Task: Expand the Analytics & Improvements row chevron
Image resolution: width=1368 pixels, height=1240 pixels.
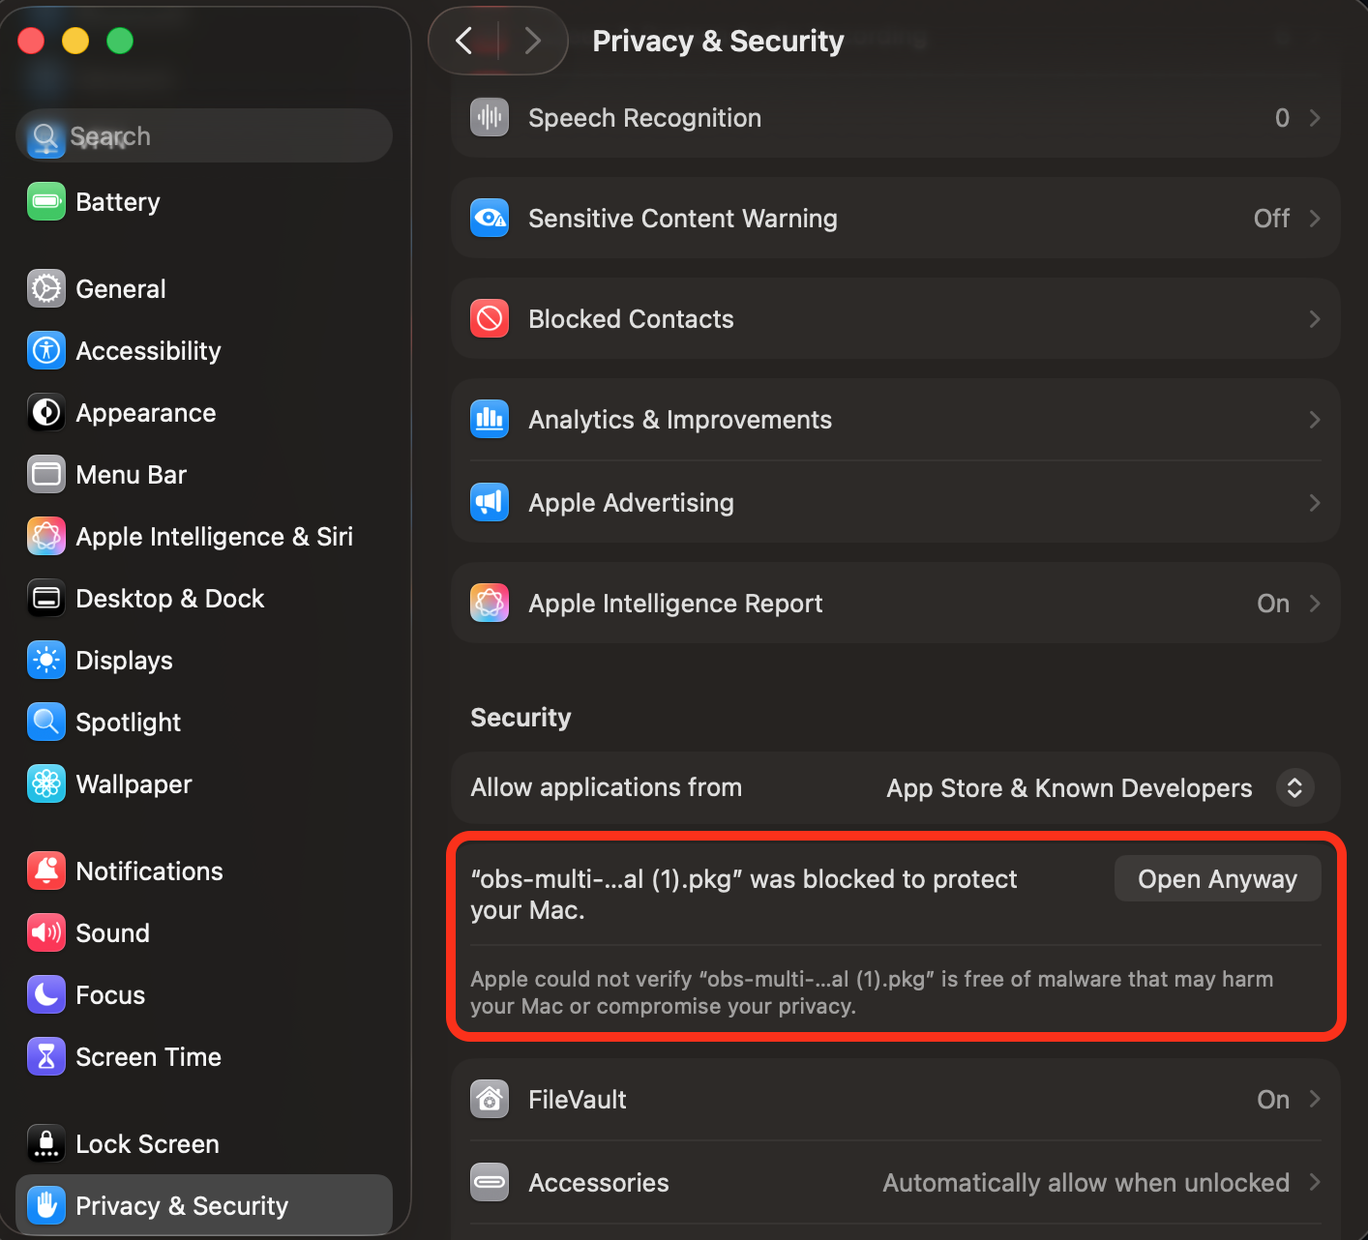Action: 1314,420
